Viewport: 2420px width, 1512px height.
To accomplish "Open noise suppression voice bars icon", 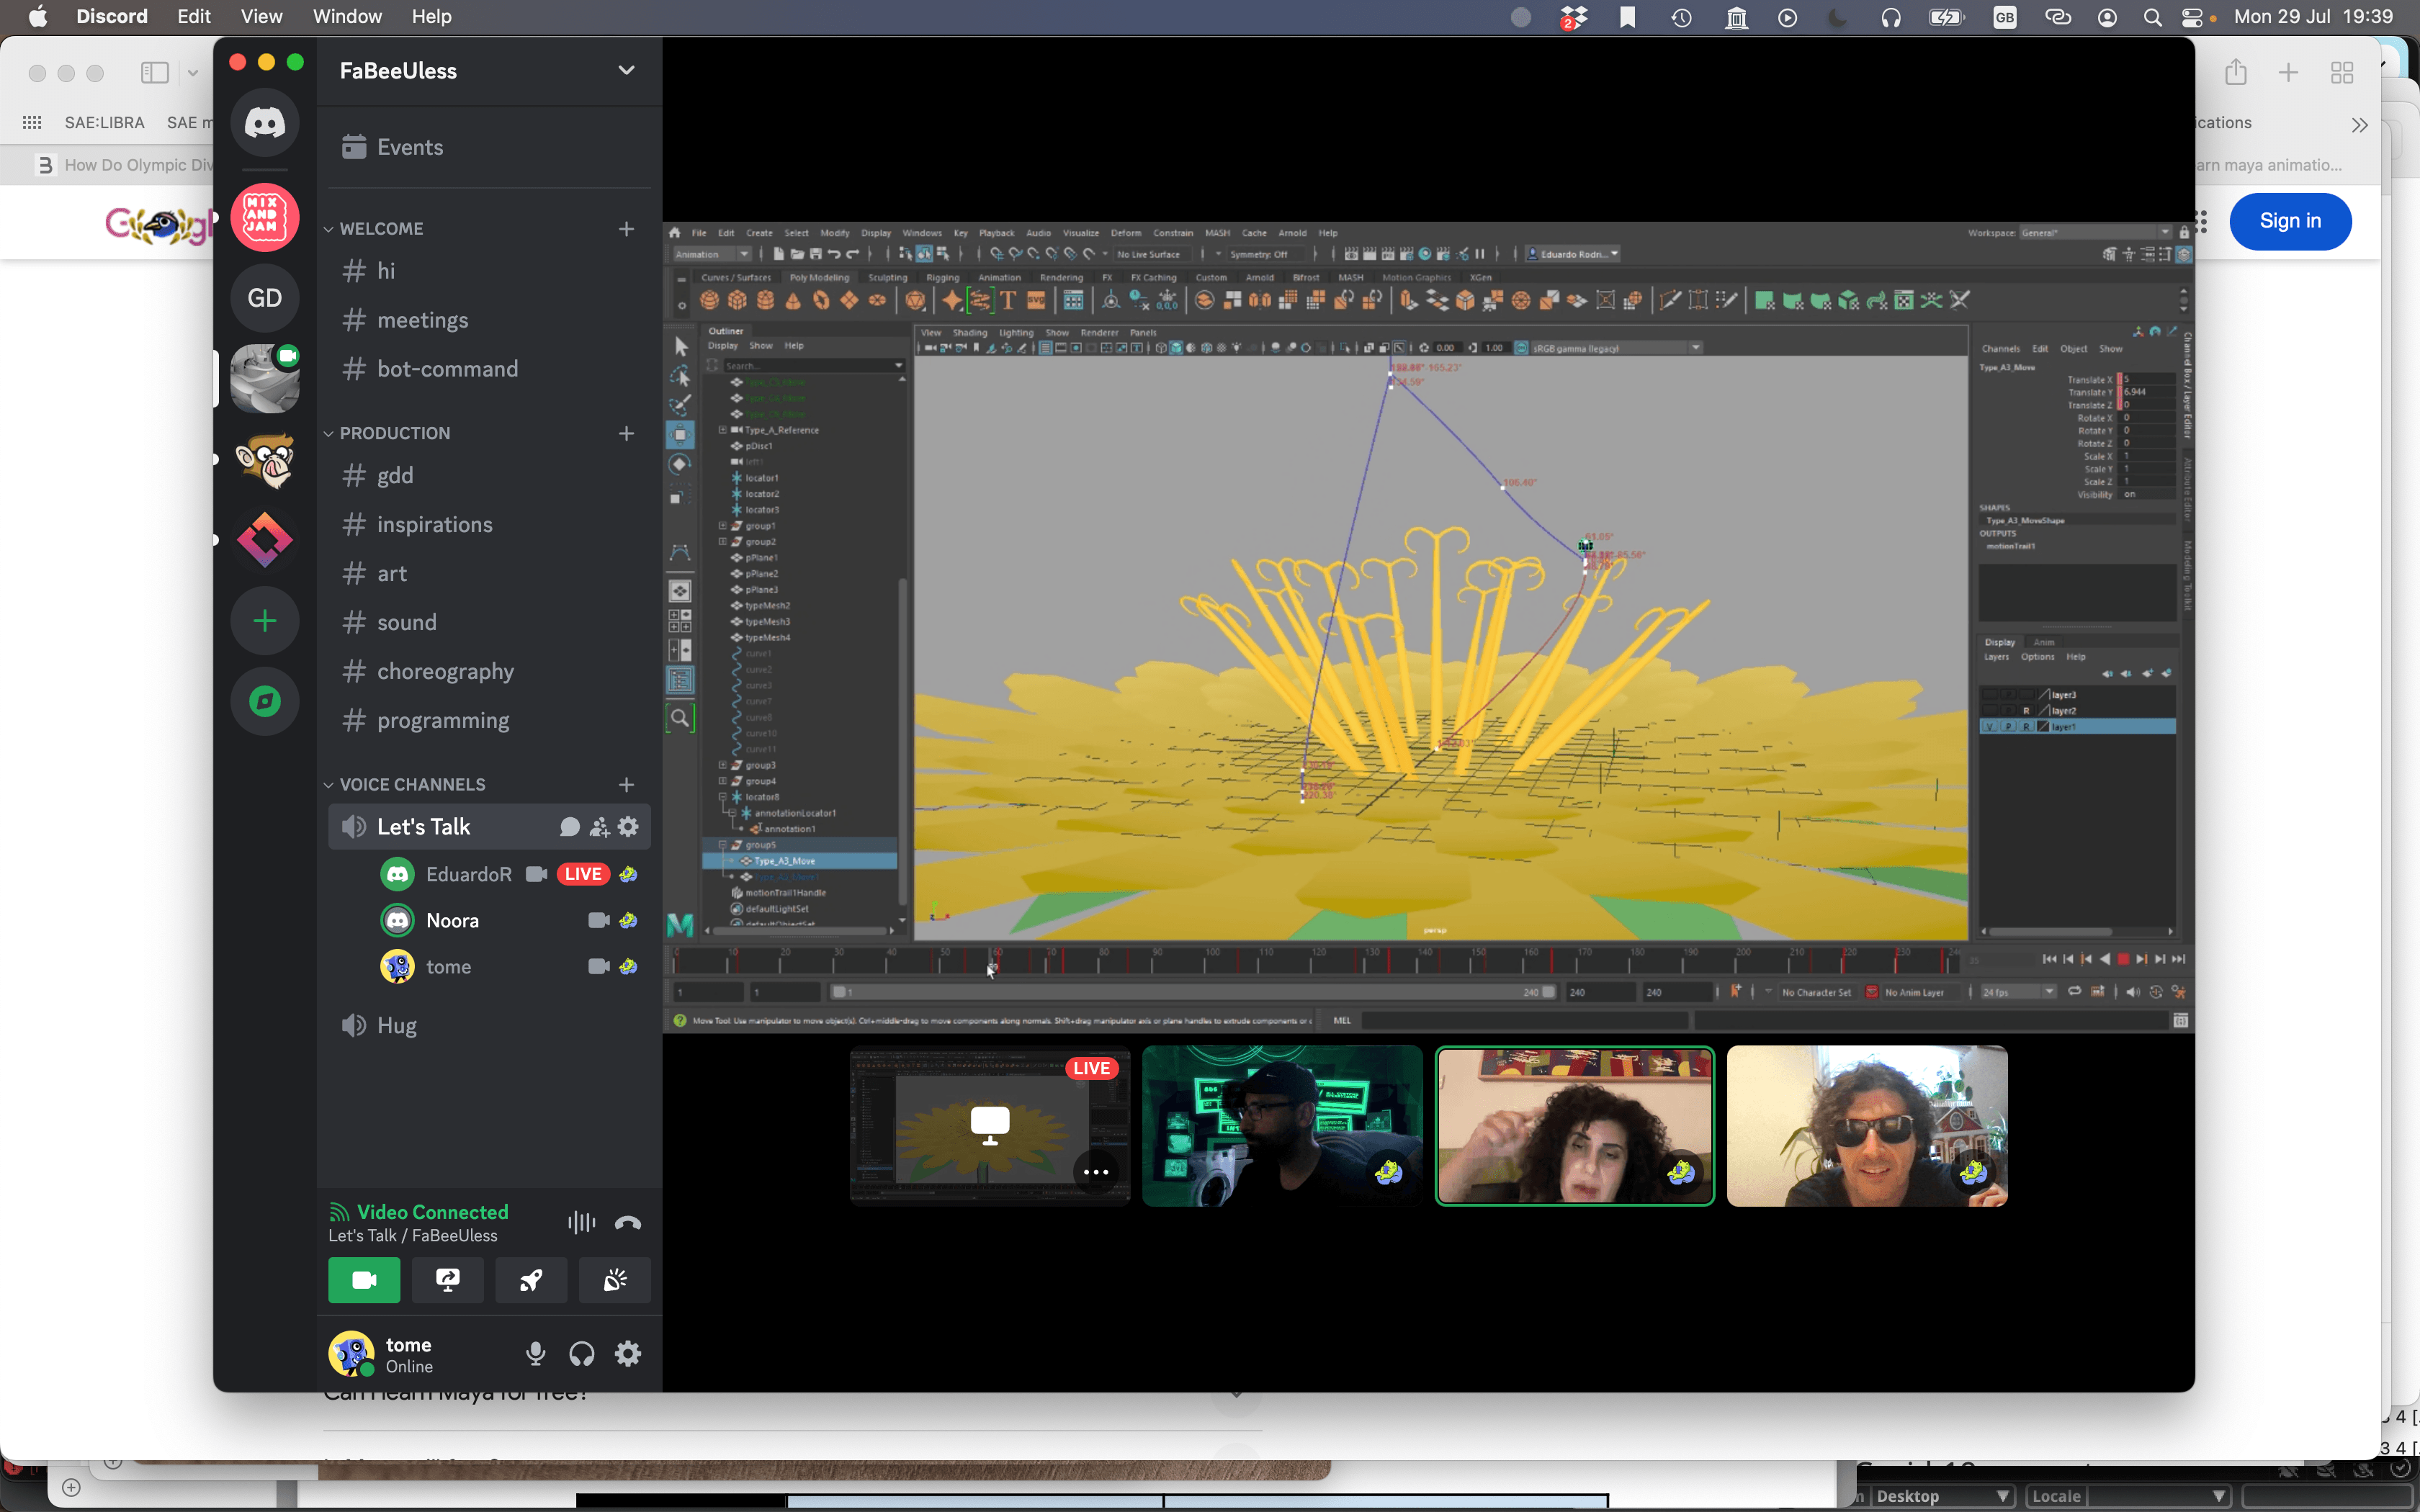I will coord(581,1222).
